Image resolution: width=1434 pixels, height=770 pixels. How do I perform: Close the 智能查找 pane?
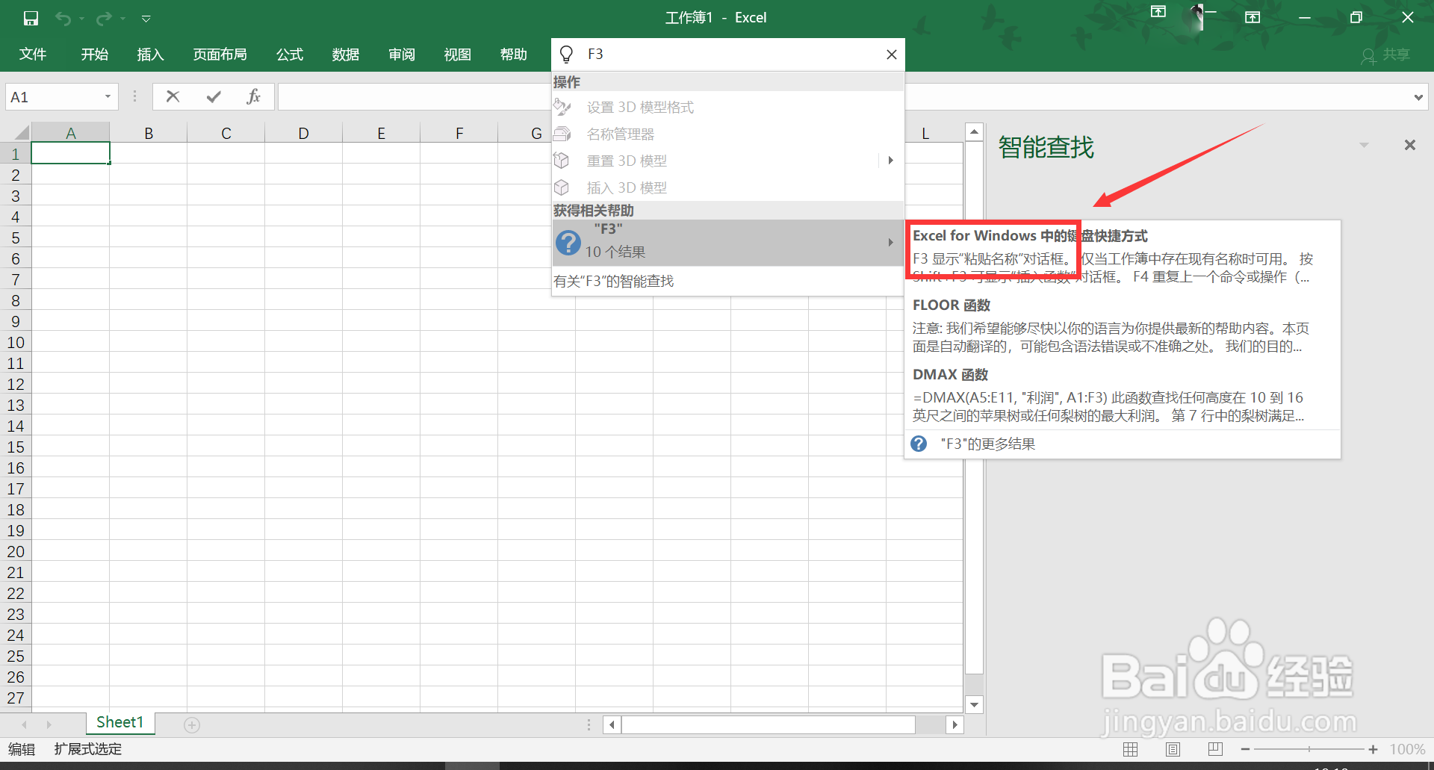[1409, 145]
